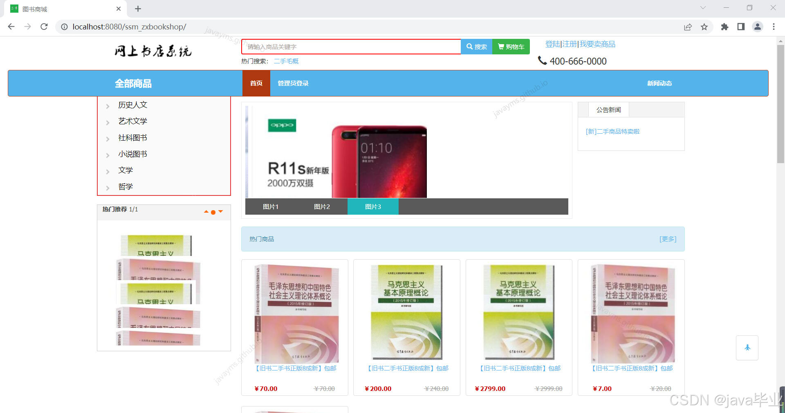Screen dimensions: 785x413
Task: Expand the 小说图书 category
Action: pos(132,154)
